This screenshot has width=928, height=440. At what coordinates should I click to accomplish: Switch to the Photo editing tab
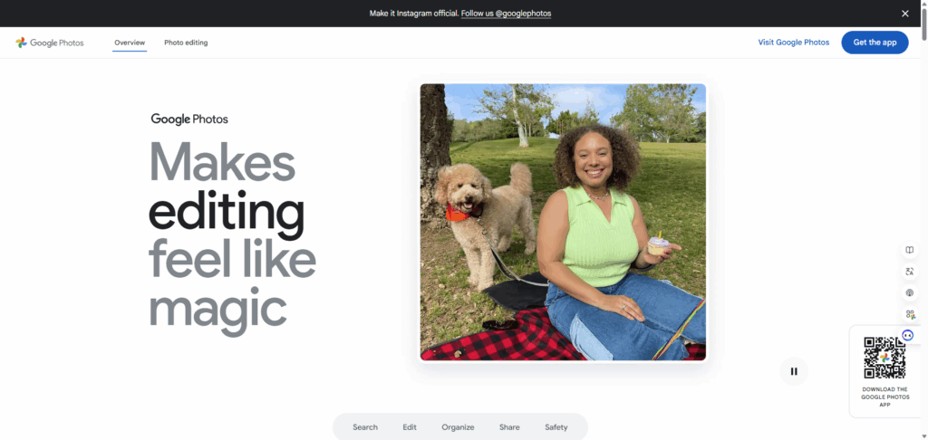[x=186, y=43]
